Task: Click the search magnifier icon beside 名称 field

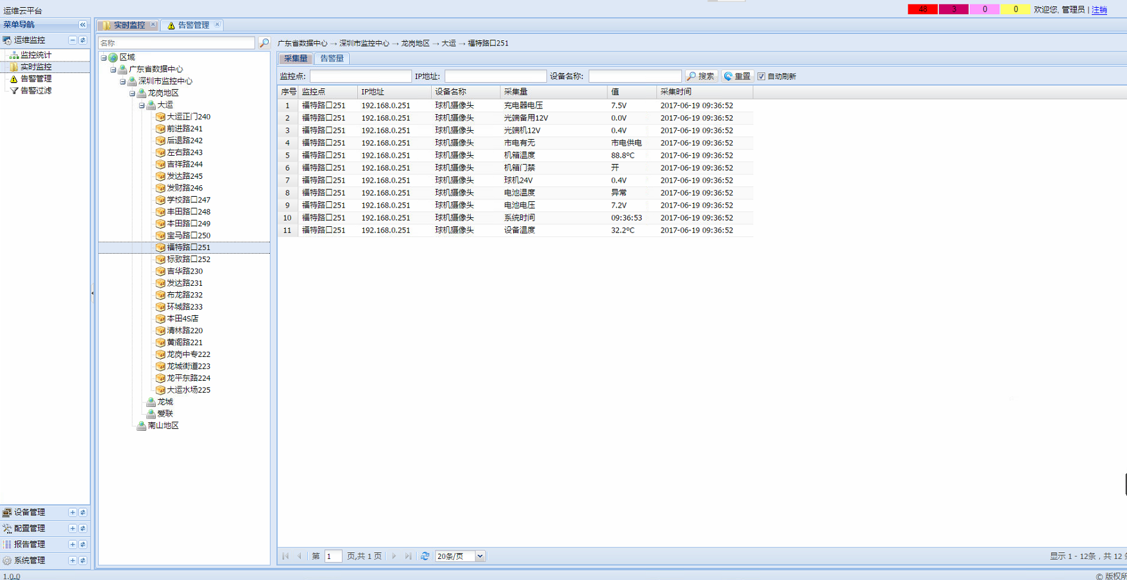Action: point(264,43)
